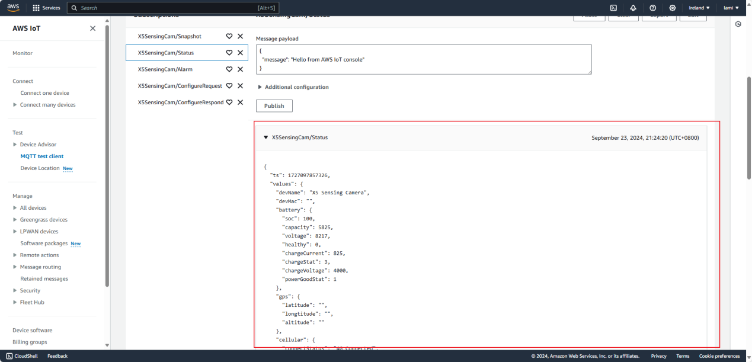Open the notifications bell

633,8
